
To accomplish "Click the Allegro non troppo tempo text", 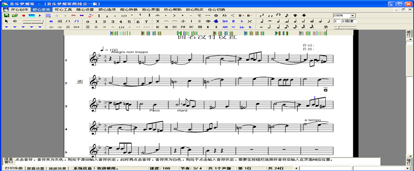I will click(130, 52).
